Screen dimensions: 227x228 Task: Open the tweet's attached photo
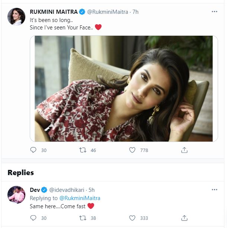(124, 88)
